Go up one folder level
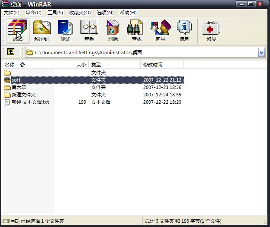This screenshot has height=227, width=270. tap(11, 52)
